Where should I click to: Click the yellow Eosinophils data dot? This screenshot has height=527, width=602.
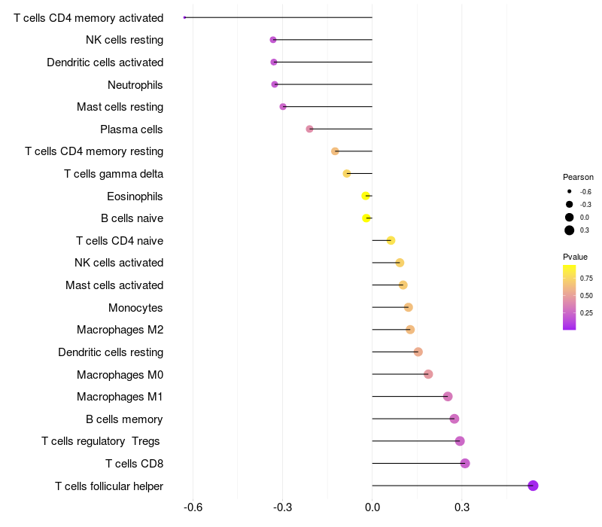[366, 196]
